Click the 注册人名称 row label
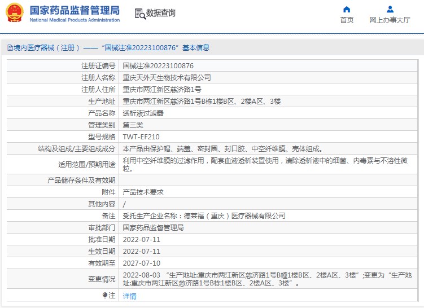Image resolution: width=424 pixels, height=308 pixels. coord(98,77)
